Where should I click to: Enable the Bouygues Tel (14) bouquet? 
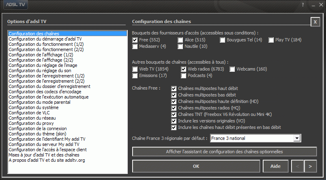[222, 40]
